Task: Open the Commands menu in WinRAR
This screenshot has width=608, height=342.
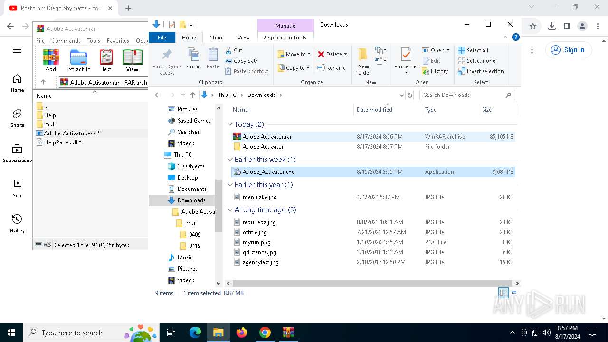Action: coord(66,41)
